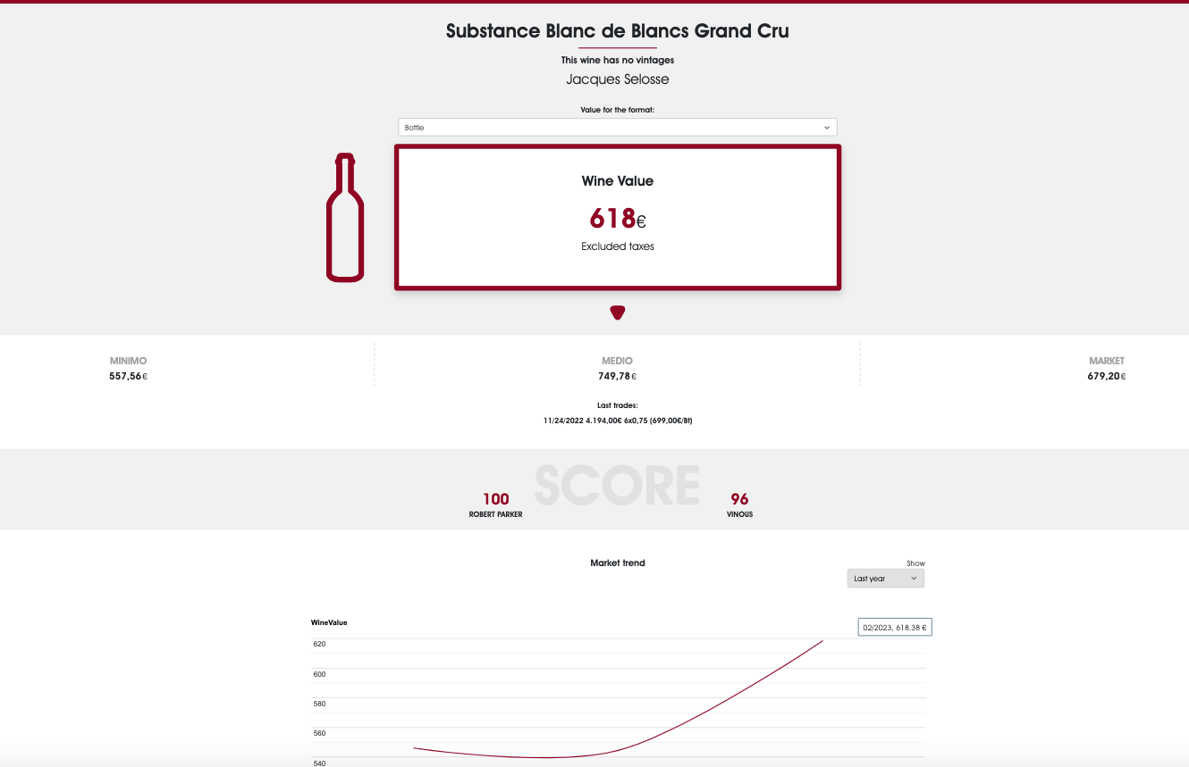The width and height of the screenshot is (1189, 767).
Task: Click the MARKET value 679,20€
Action: click(x=1107, y=376)
